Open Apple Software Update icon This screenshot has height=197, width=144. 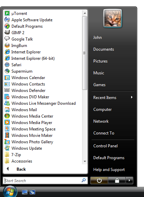(x=7, y=20)
